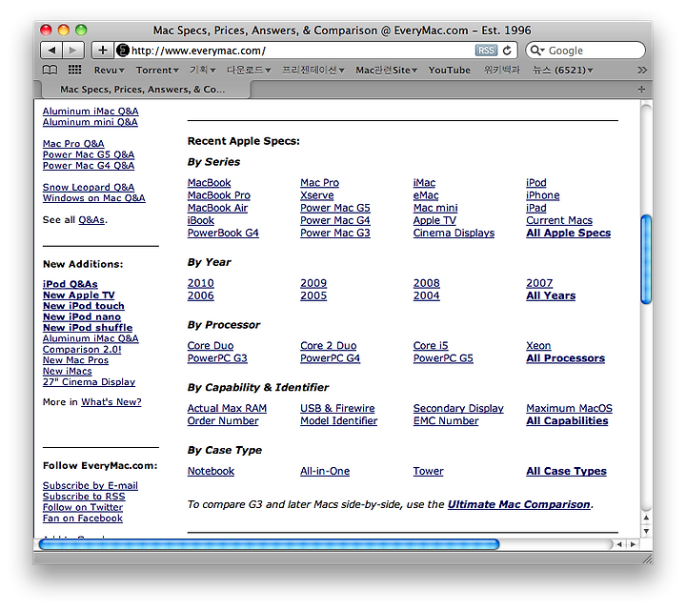The height and width of the screenshot is (610, 686).
Task: Expand the Revu bookmarks folder
Action: click(109, 70)
